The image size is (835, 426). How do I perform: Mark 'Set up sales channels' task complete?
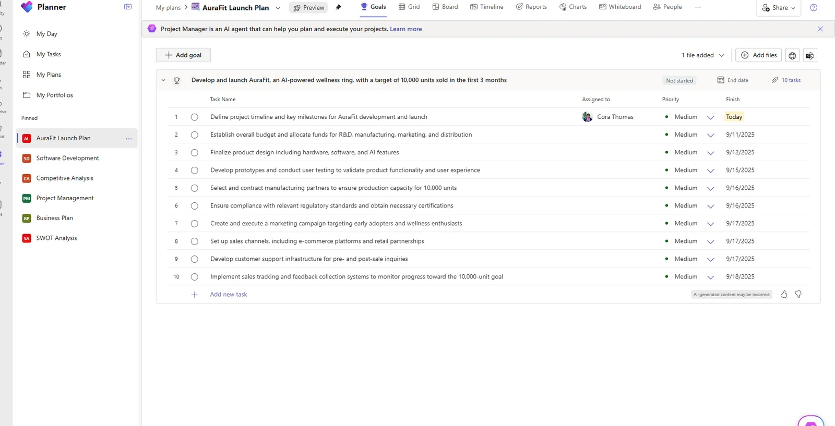[x=195, y=241]
